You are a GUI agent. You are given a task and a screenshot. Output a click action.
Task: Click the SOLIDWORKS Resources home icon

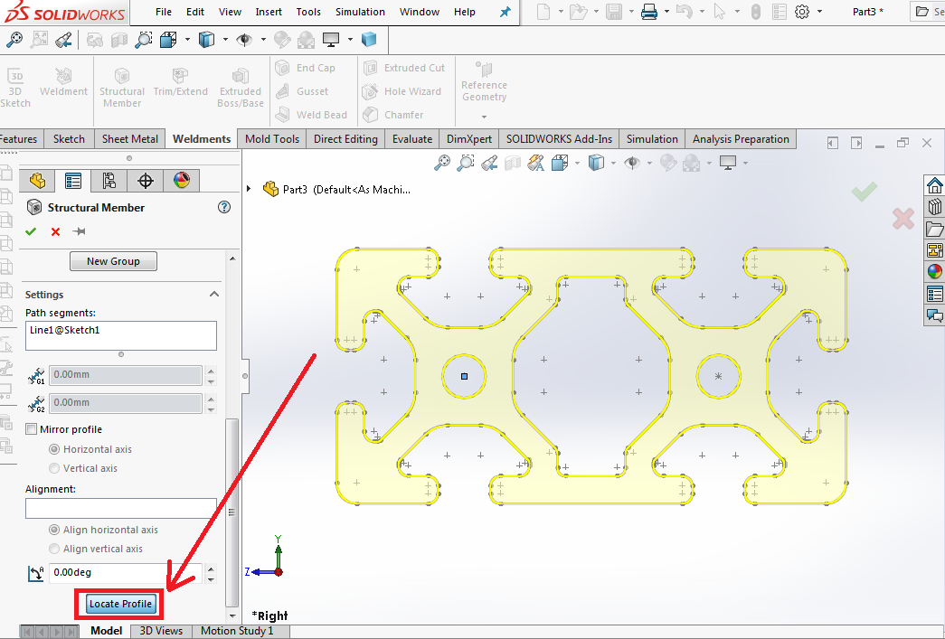[x=935, y=185]
